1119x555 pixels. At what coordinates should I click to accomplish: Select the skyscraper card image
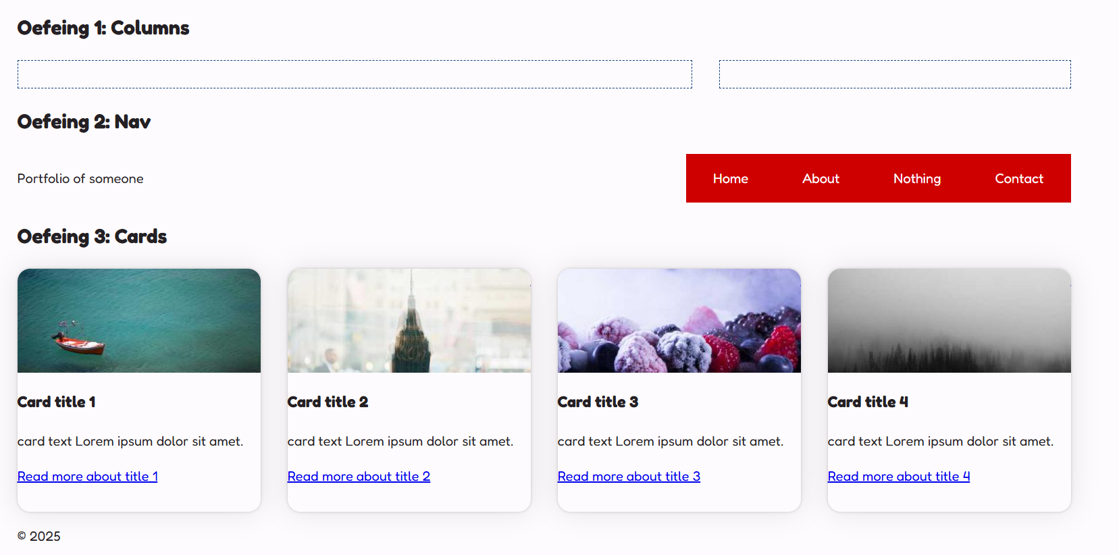(409, 321)
